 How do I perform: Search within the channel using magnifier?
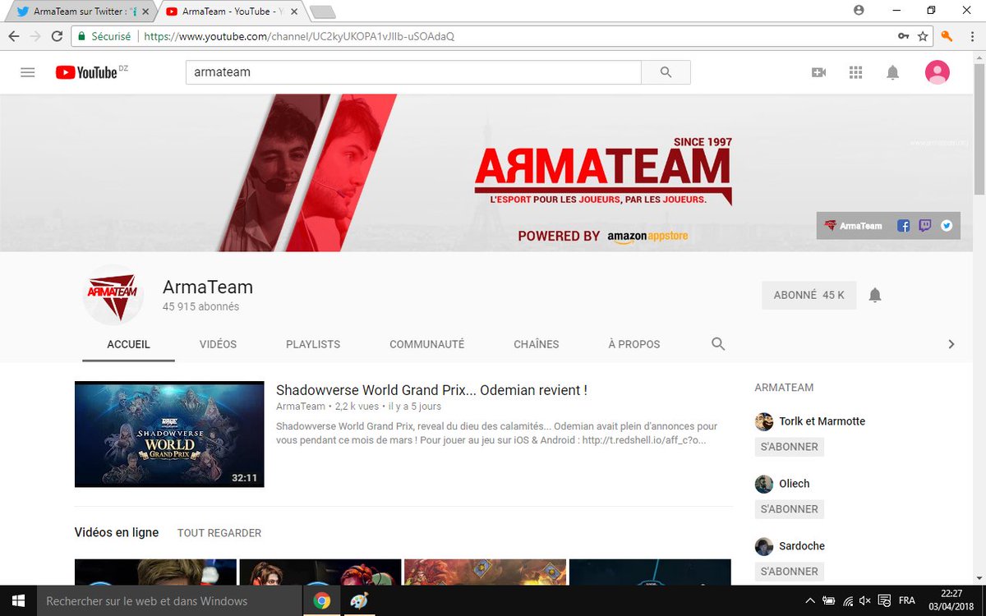click(718, 344)
